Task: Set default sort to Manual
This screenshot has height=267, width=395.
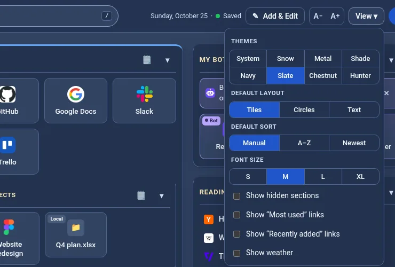Action: coord(254,143)
